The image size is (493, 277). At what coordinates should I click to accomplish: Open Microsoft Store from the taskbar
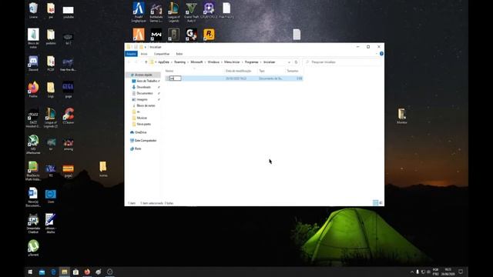75,272
